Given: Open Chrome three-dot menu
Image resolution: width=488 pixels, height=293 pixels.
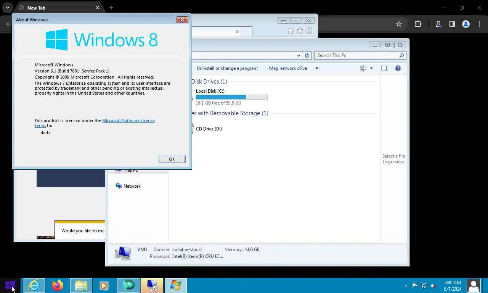Looking at the screenshot, I should click(479, 24).
